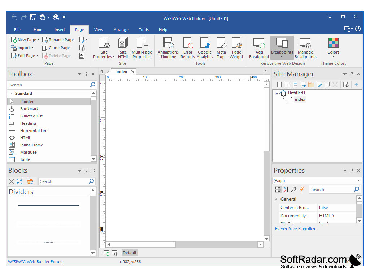Open the Site HTML editor
Screen dimensions: 370x278
pyautogui.click(x=123, y=48)
